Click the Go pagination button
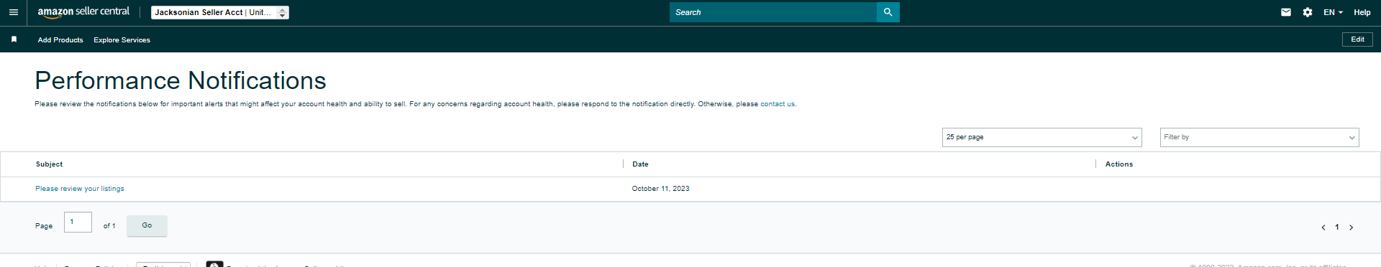This screenshot has height=267, width=1381. click(147, 225)
